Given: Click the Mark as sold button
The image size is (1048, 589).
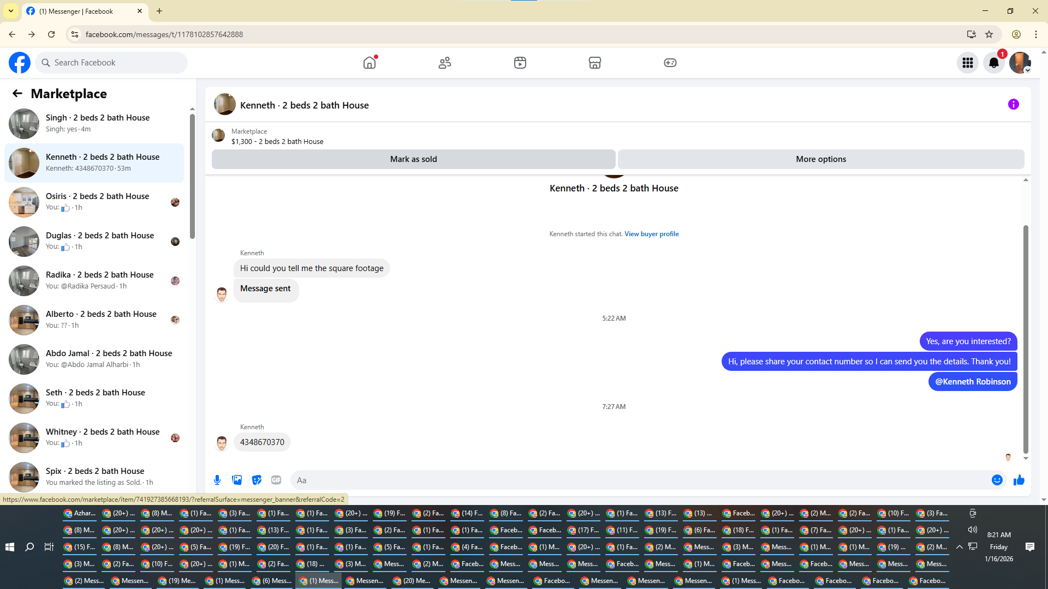Looking at the screenshot, I should (x=413, y=159).
